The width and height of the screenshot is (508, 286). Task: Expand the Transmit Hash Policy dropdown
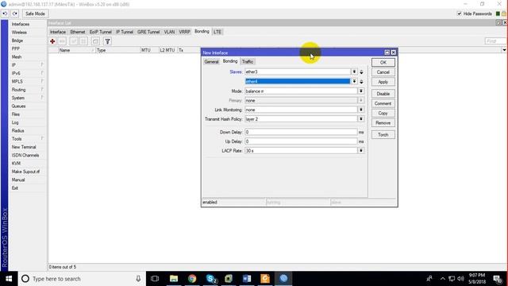coord(361,119)
